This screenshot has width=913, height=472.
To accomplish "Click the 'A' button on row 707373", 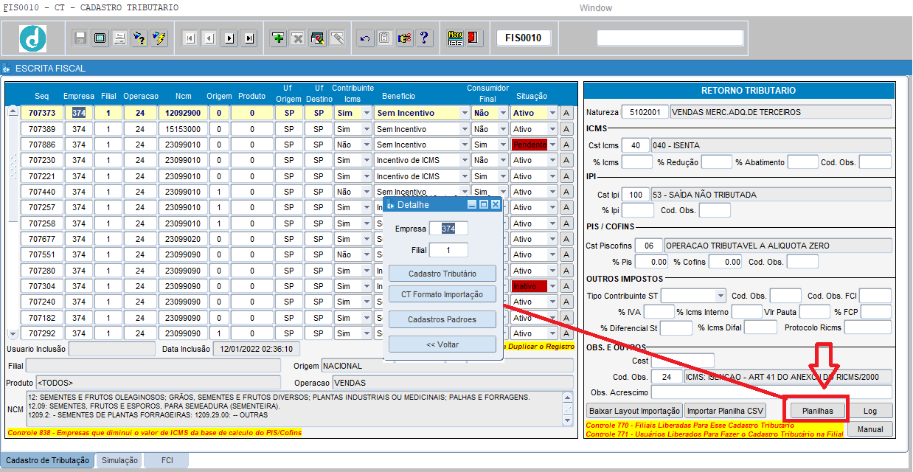I will click(566, 114).
